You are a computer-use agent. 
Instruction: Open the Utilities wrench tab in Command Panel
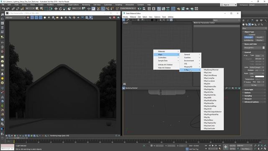pyautogui.click(x=266, y=21)
